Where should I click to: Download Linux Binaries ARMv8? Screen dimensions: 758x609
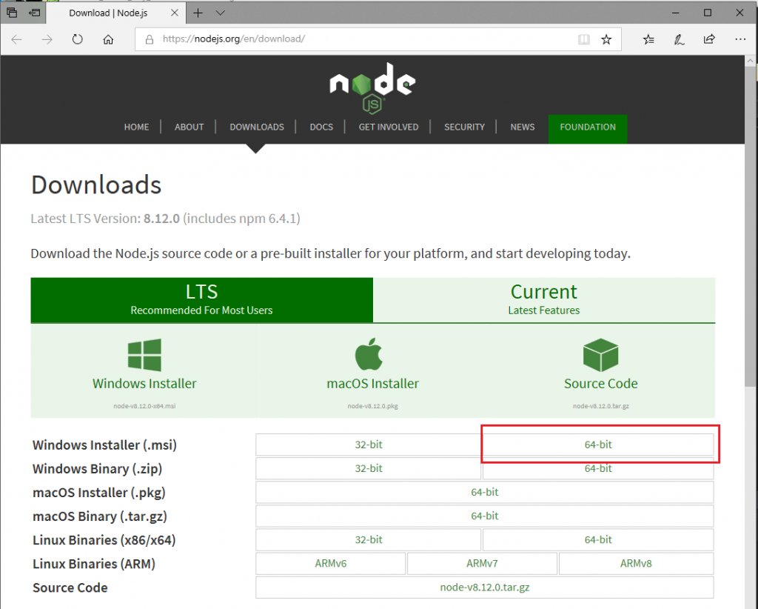(636, 564)
